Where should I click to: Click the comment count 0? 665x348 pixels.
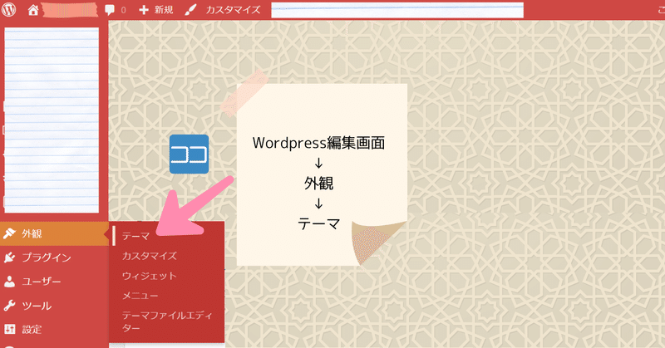(x=123, y=10)
